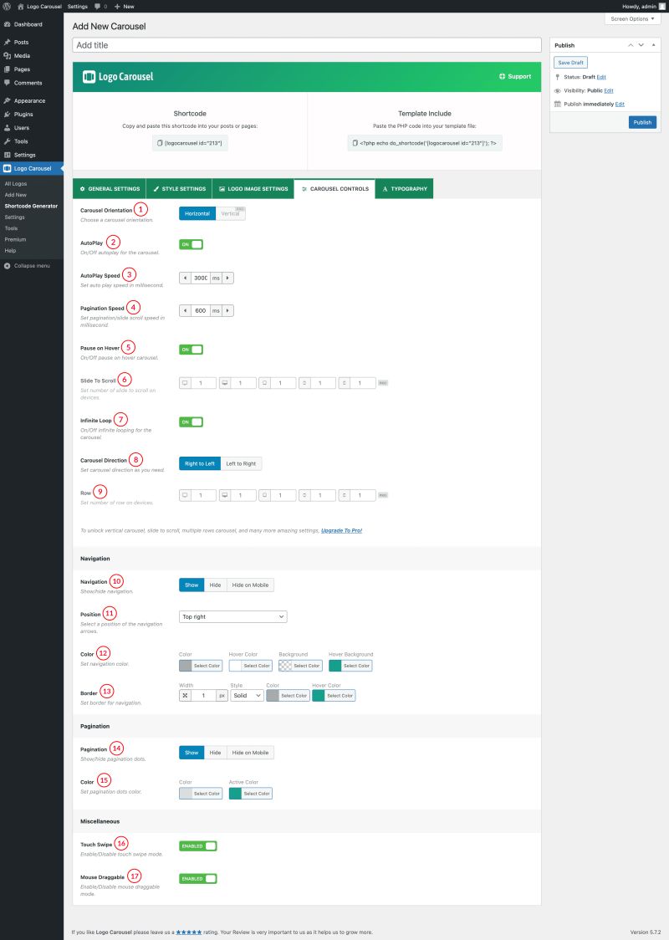Click the WordPress logo in the top admin bar
The image size is (669, 940).
[8, 6]
